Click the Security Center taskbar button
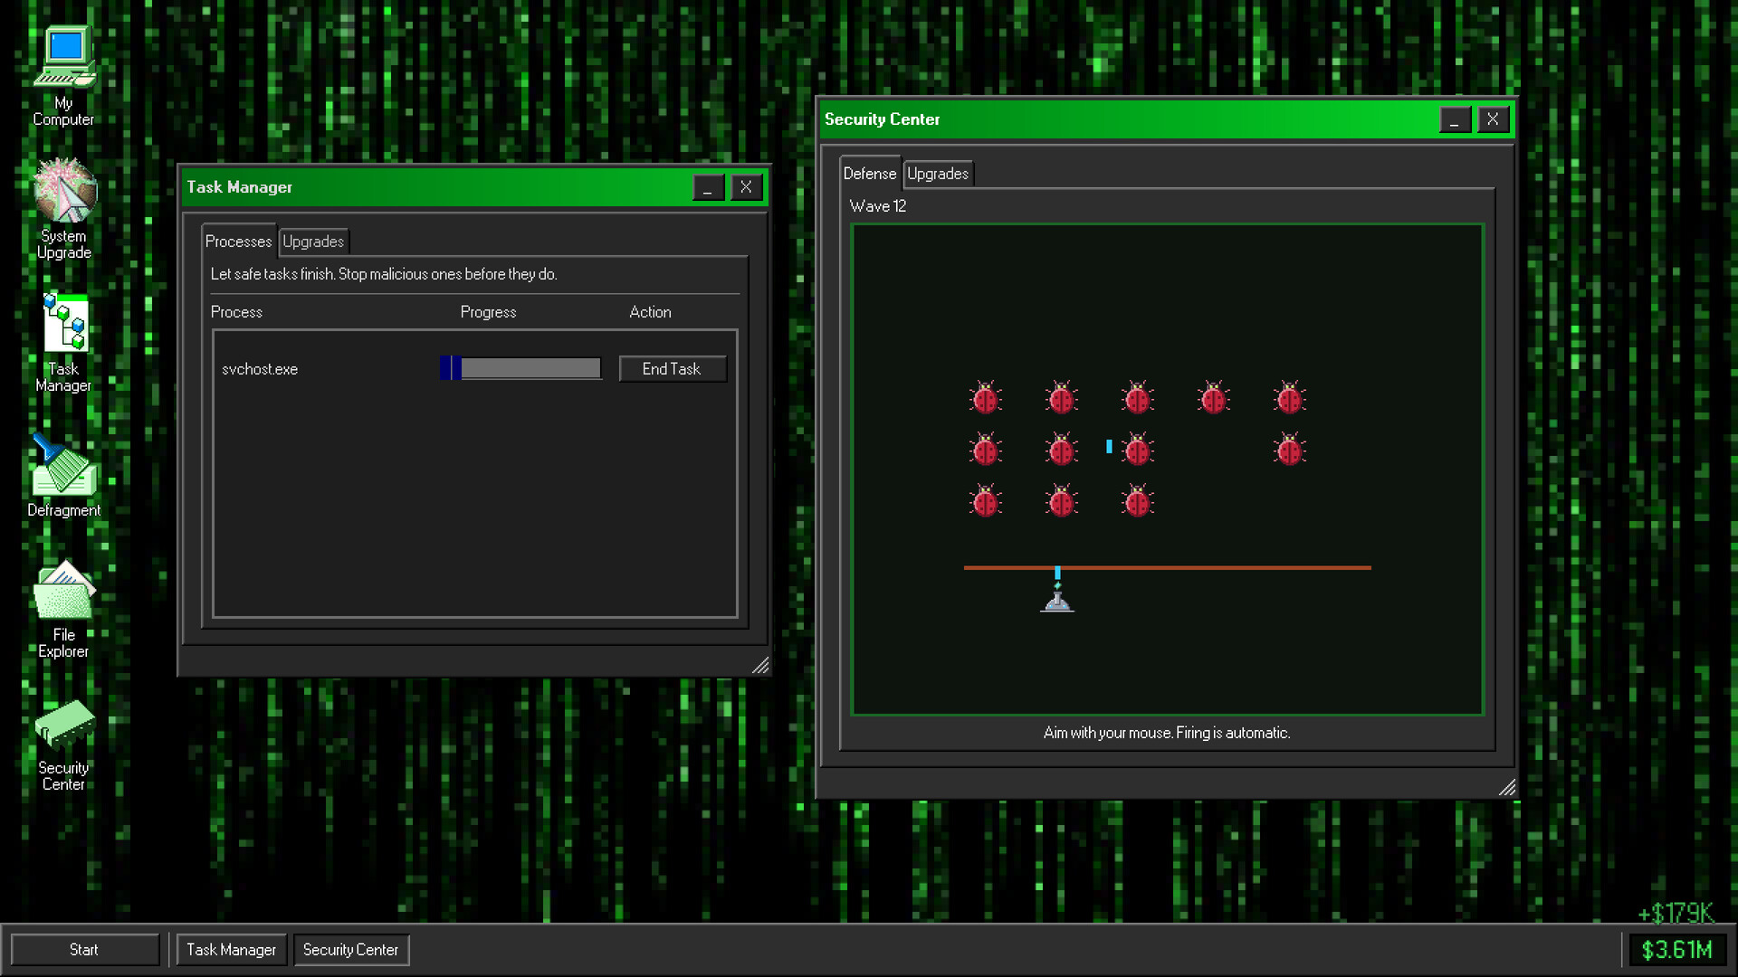Screen dimensions: 1738x977 point(351,950)
